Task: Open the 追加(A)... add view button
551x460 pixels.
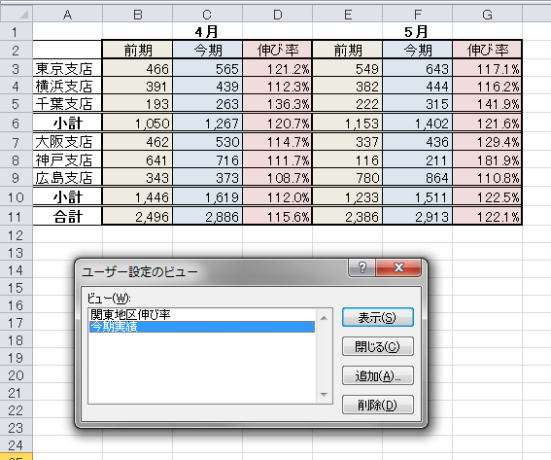Action: point(378,375)
